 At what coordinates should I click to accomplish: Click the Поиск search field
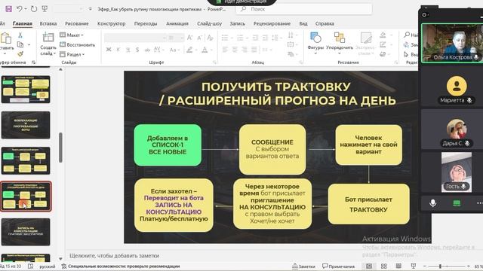point(303,9)
